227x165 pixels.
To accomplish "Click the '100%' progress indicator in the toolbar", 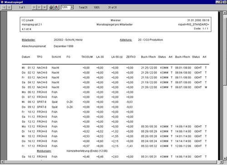I will click(x=97, y=7).
